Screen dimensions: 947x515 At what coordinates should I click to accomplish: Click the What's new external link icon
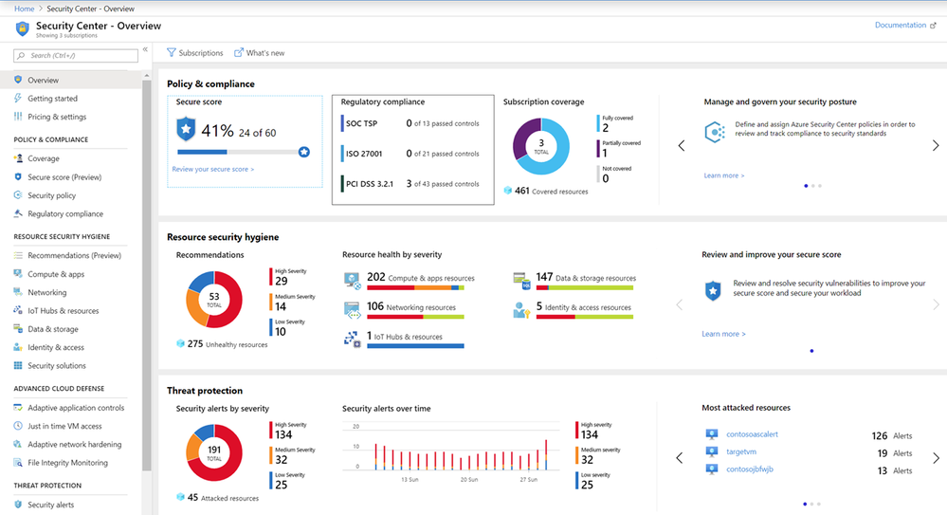239,52
